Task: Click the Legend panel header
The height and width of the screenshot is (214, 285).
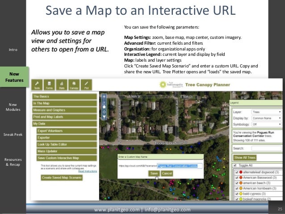Action: (x=256, y=103)
